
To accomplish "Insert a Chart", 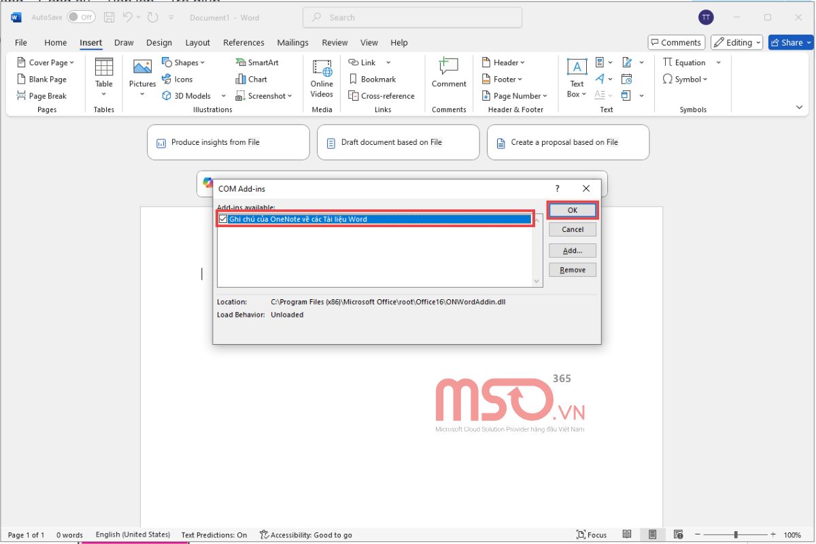I will pyautogui.click(x=251, y=79).
